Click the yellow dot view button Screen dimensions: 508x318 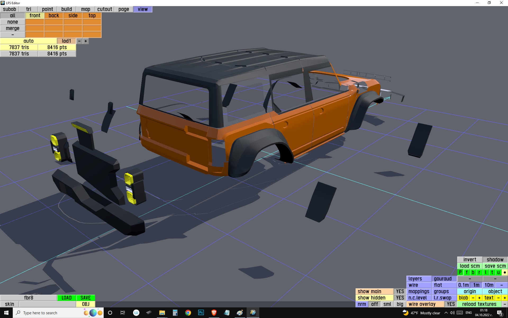click(505, 272)
